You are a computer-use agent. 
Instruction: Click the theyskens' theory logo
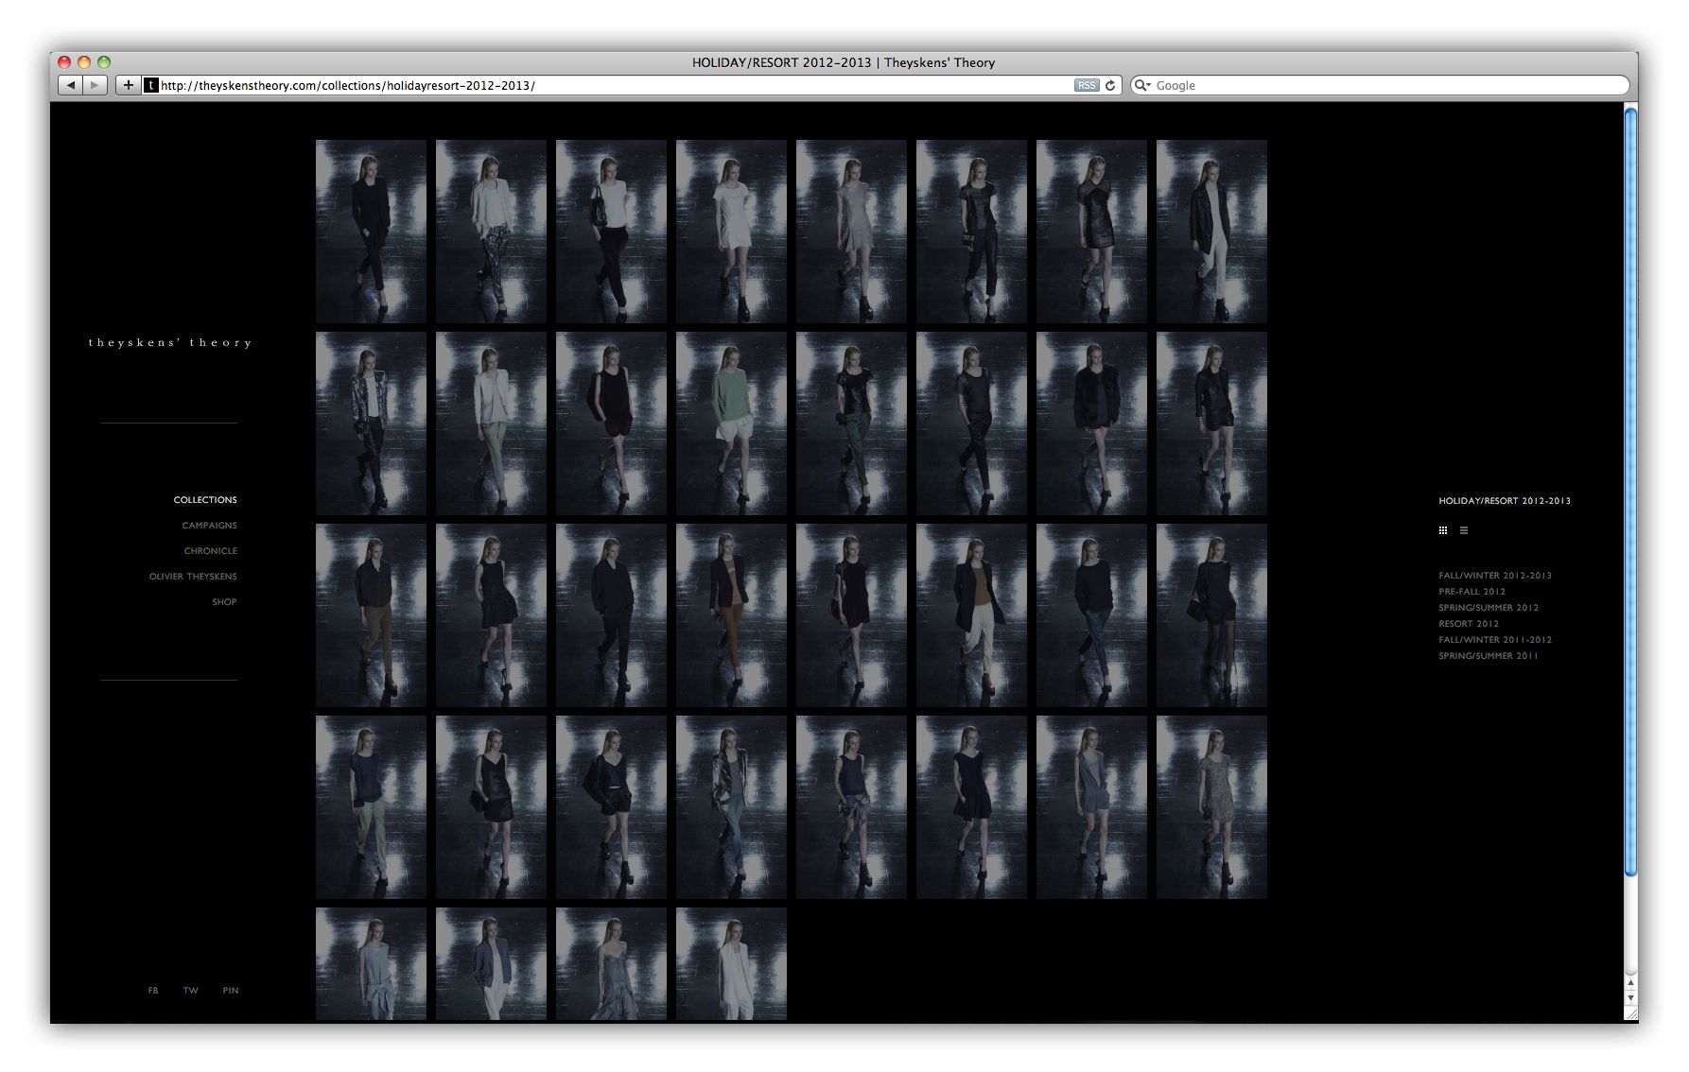[x=170, y=342]
